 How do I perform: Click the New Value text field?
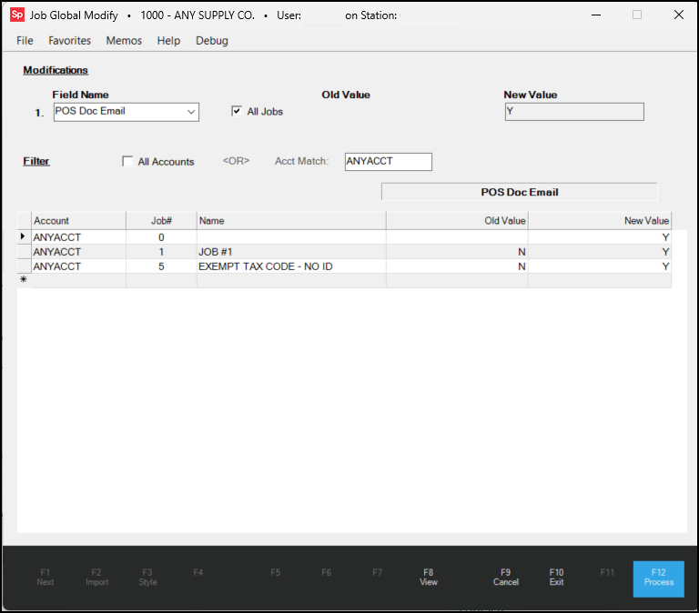(x=574, y=112)
